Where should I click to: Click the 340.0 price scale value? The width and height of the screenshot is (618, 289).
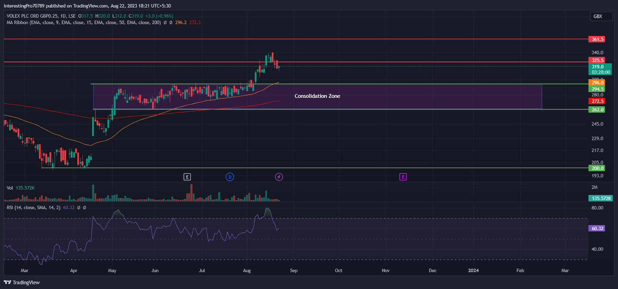[x=597, y=52]
